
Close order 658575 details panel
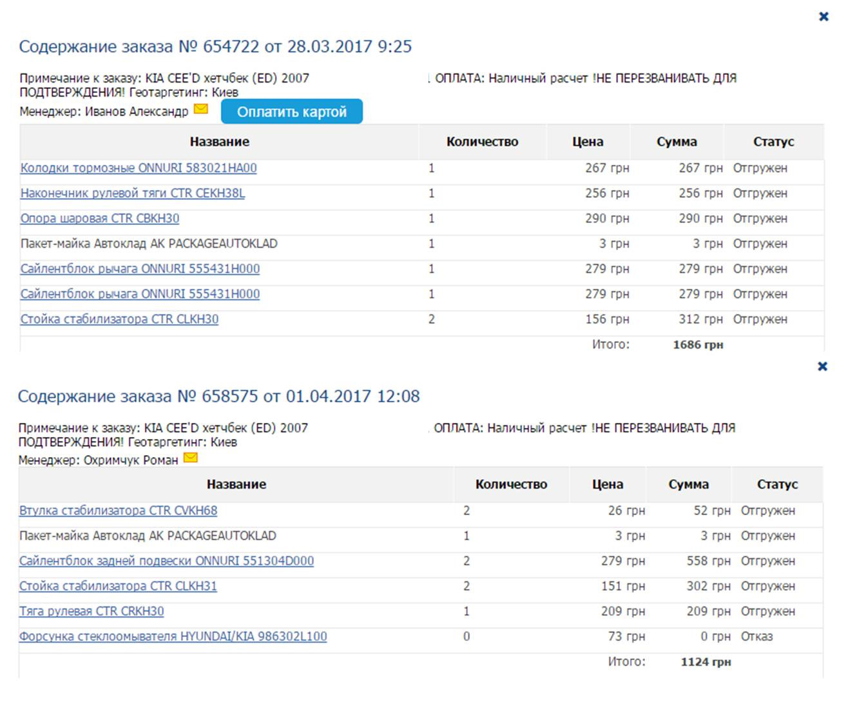pyautogui.click(x=822, y=366)
